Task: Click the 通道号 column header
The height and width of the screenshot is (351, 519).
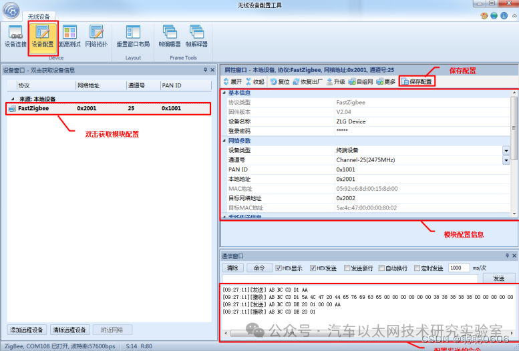Action: tap(144, 85)
